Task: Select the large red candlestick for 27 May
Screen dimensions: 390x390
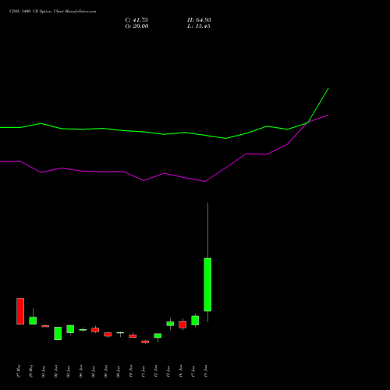Action: [20, 311]
